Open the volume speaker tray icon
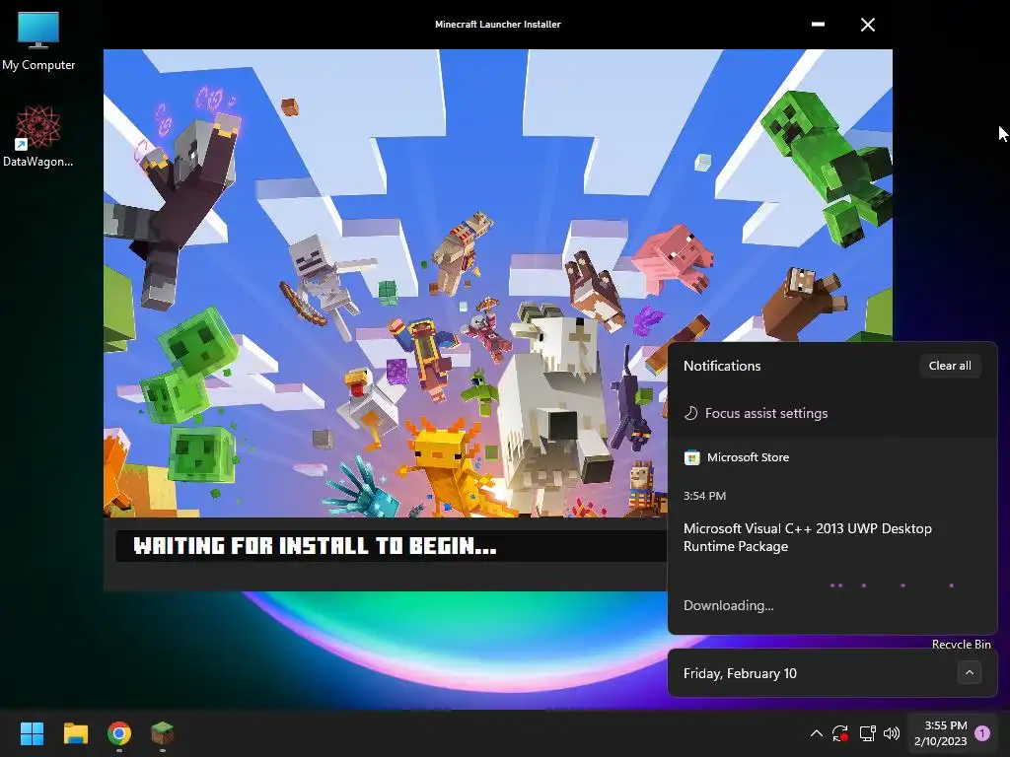Image resolution: width=1010 pixels, height=757 pixels. (x=892, y=733)
